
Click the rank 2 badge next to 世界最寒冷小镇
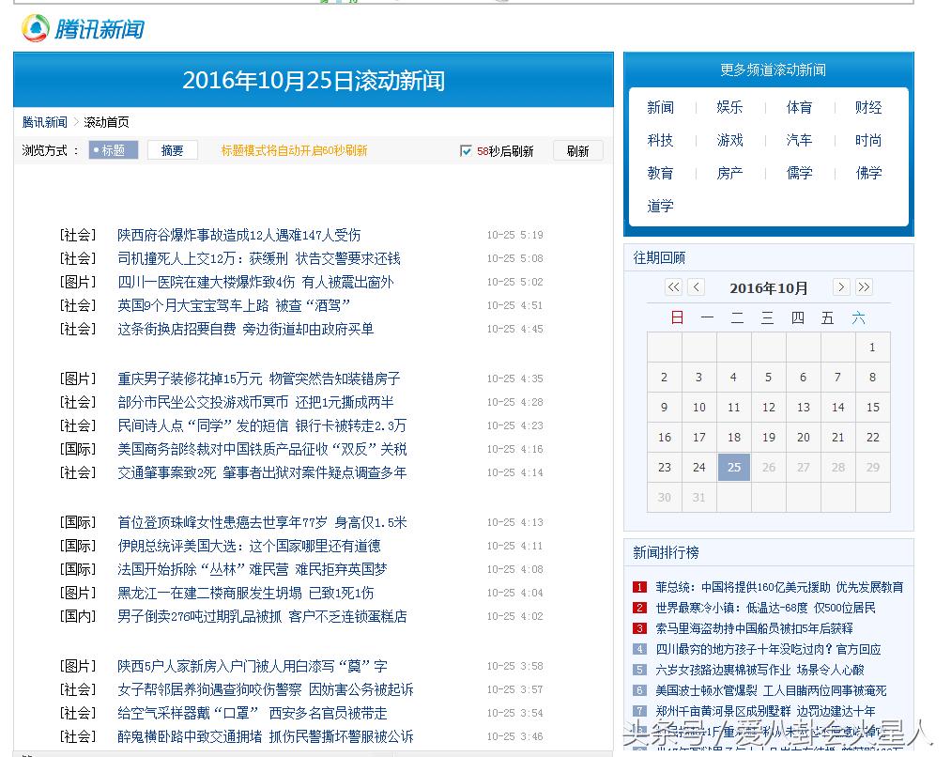click(639, 607)
